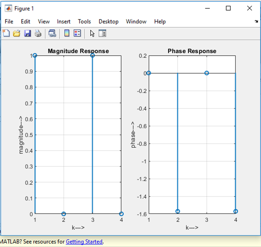Open the Help menu

[x=160, y=21]
